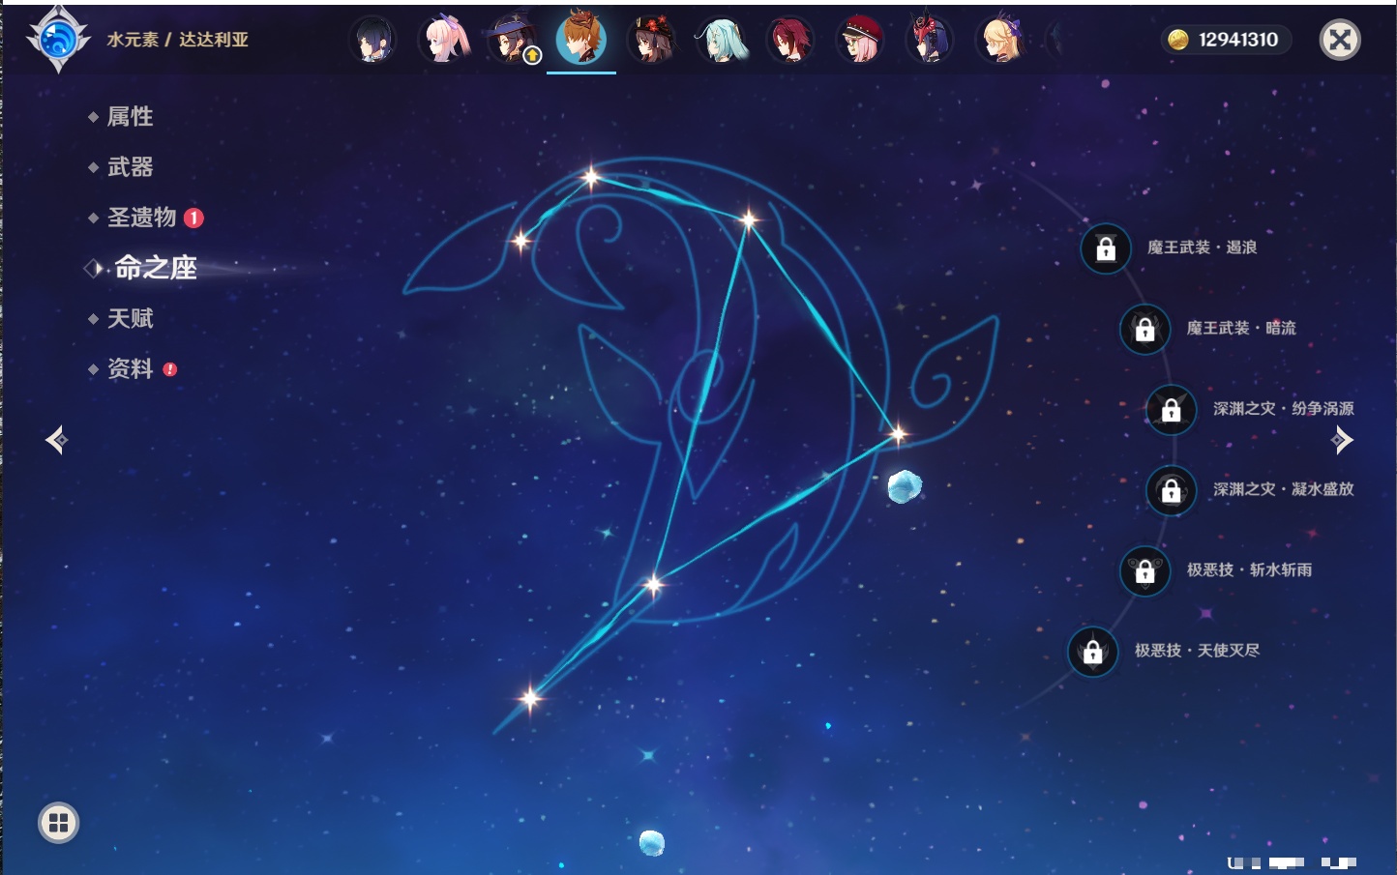Screen dimensions: 1397x875
Task: Select the blonde-haired character portrait
Action: (x=999, y=40)
